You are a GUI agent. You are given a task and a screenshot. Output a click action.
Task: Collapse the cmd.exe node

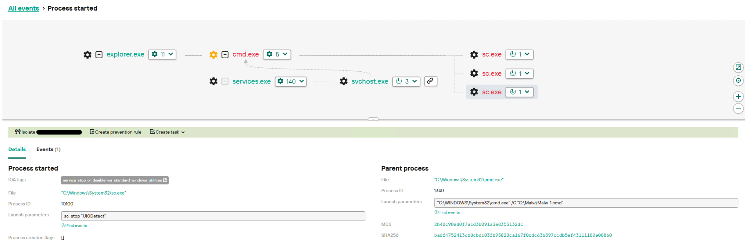[225, 55]
